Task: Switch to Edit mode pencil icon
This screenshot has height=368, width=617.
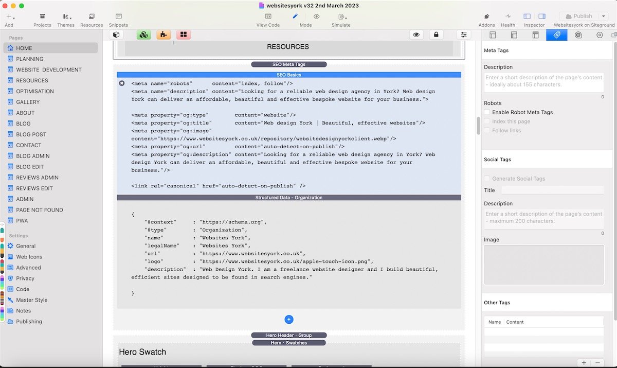Action: (x=295, y=16)
